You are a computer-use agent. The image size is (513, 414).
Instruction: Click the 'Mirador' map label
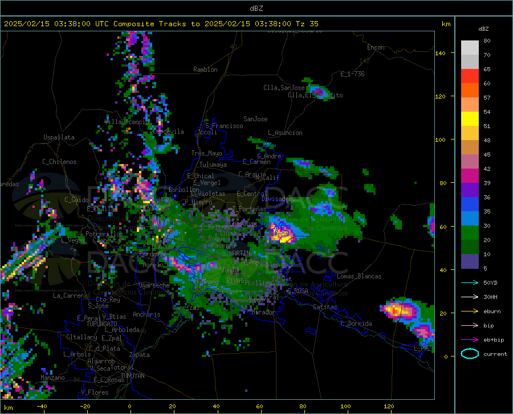[263, 312]
